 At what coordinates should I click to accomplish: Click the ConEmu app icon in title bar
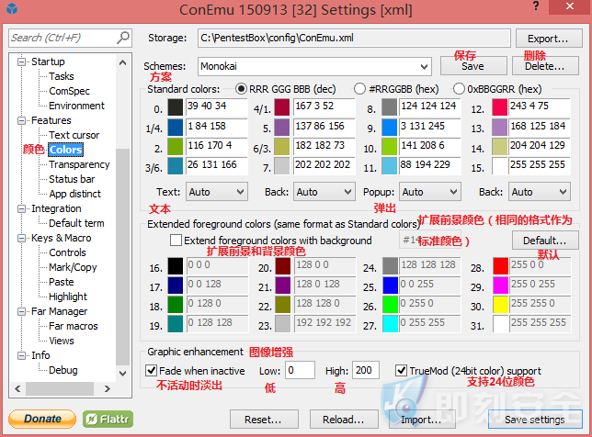(12, 8)
